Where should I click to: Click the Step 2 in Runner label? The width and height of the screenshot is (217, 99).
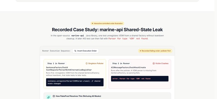pos(121,63)
